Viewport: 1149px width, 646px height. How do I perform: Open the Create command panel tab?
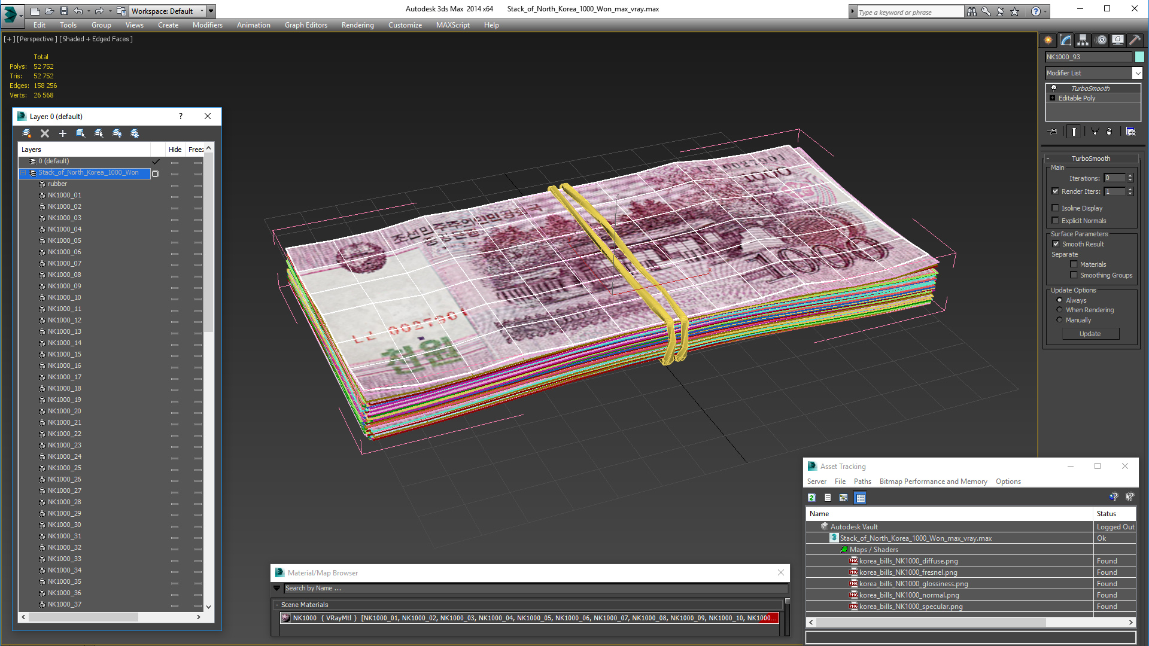[1048, 40]
